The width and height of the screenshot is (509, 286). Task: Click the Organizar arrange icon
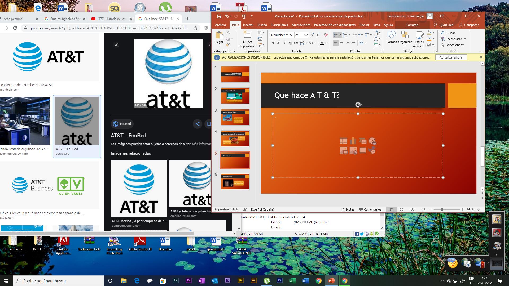coord(405,35)
